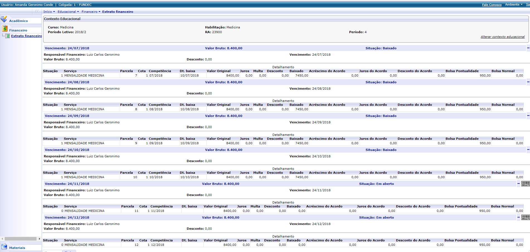
Task: Collapse the sidebar with double-arrow icon
Action: coord(37,11)
